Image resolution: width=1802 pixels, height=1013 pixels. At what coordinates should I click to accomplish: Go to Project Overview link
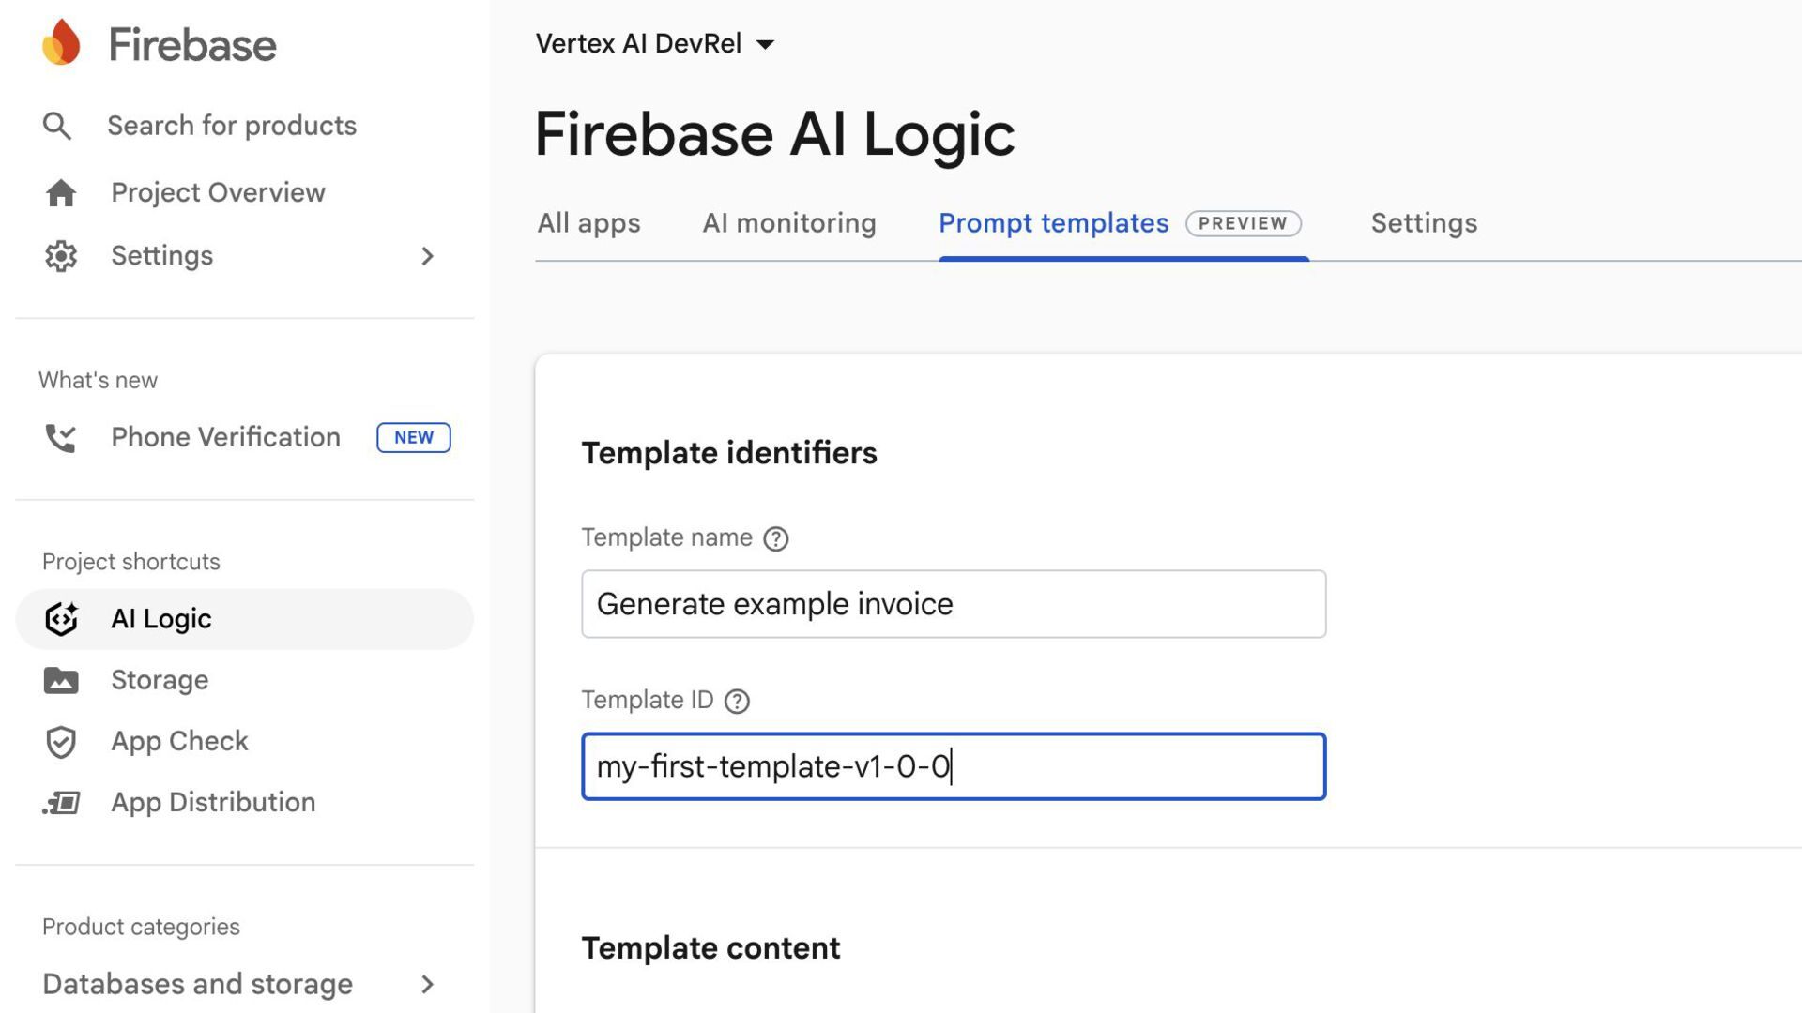tap(218, 192)
